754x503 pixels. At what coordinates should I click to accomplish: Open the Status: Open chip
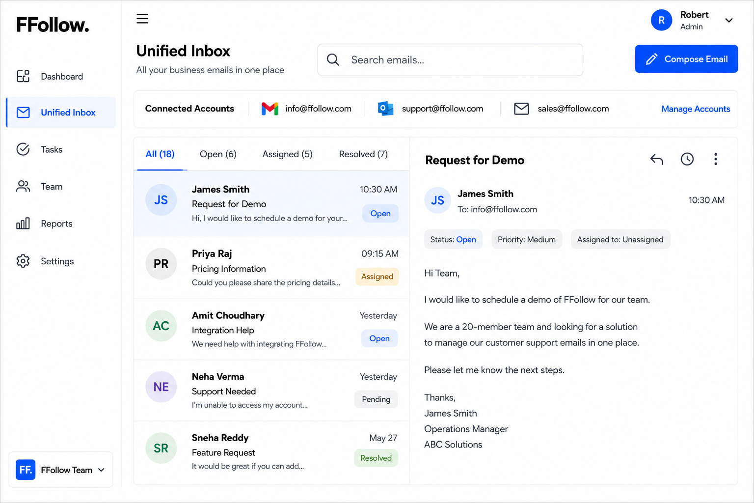(x=453, y=239)
